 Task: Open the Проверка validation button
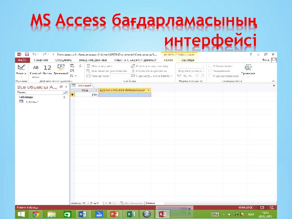(248, 71)
